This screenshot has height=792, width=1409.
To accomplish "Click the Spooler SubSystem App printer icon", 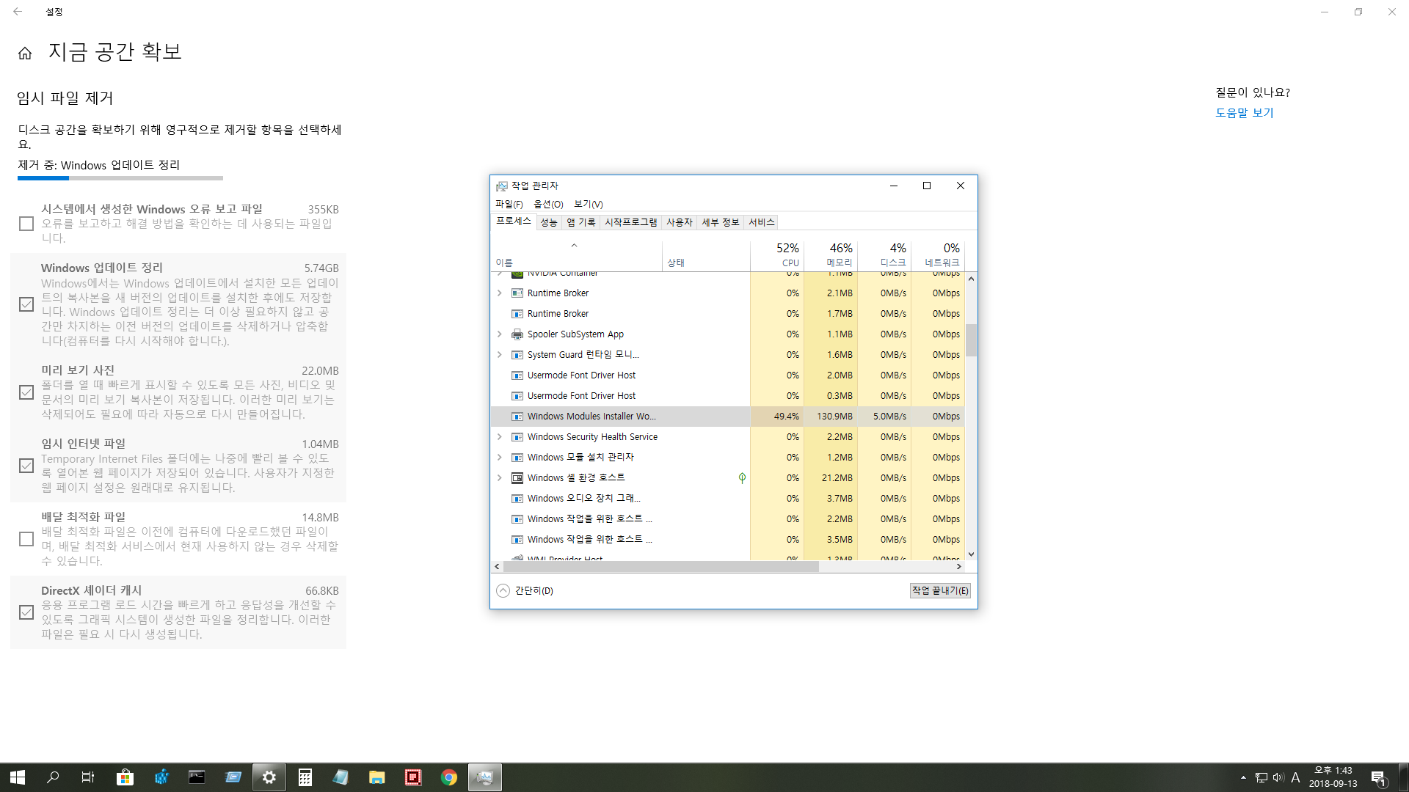I will pos(517,334).
